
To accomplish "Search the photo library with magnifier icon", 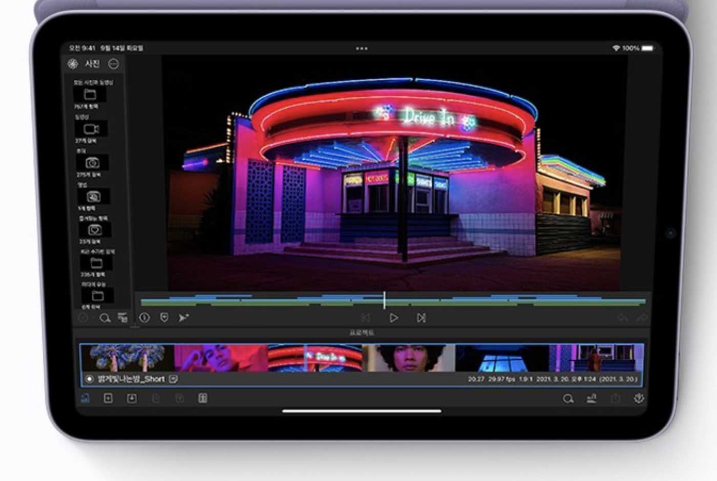I will tap(104, 318).
